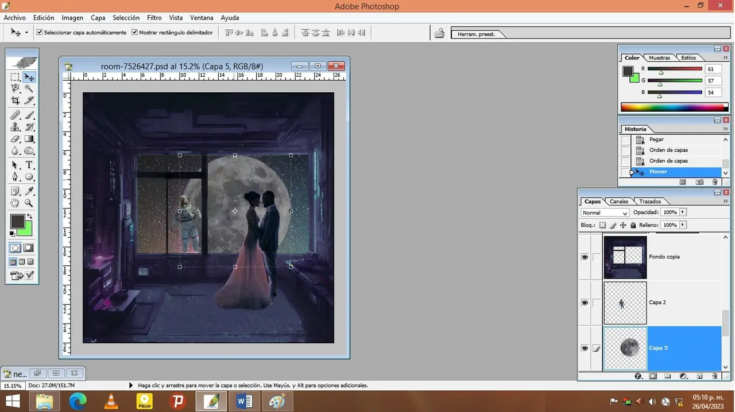
Task: Delete current state in Historia panel
Action: (714, 182)
